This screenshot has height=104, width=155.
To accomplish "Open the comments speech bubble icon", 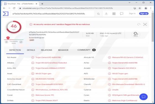I will pyautogui.click(x=122, y=14).
